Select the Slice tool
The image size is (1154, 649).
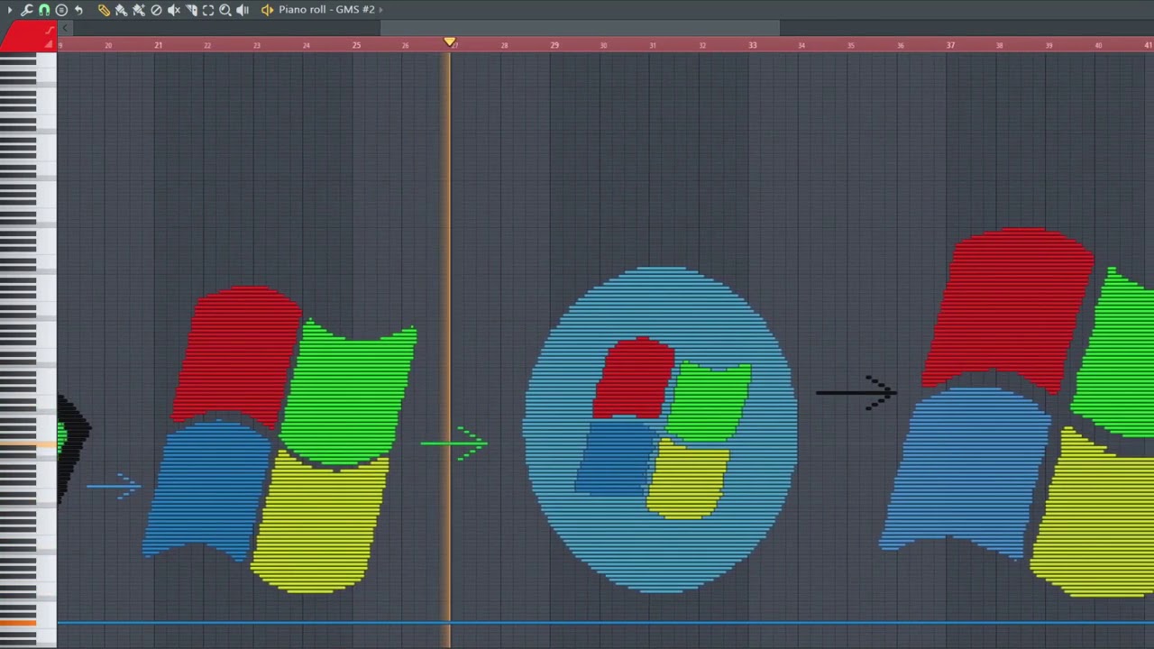191,10
